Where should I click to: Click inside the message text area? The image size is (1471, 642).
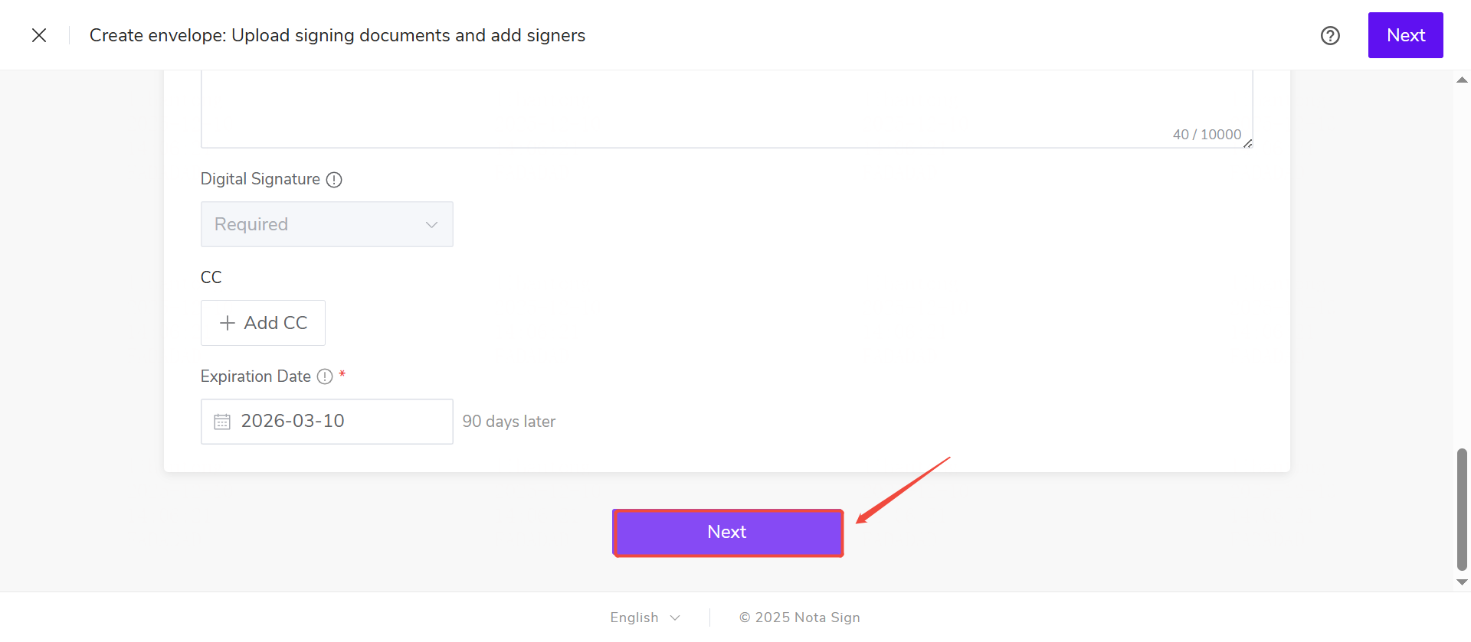(x=726, y=107)
